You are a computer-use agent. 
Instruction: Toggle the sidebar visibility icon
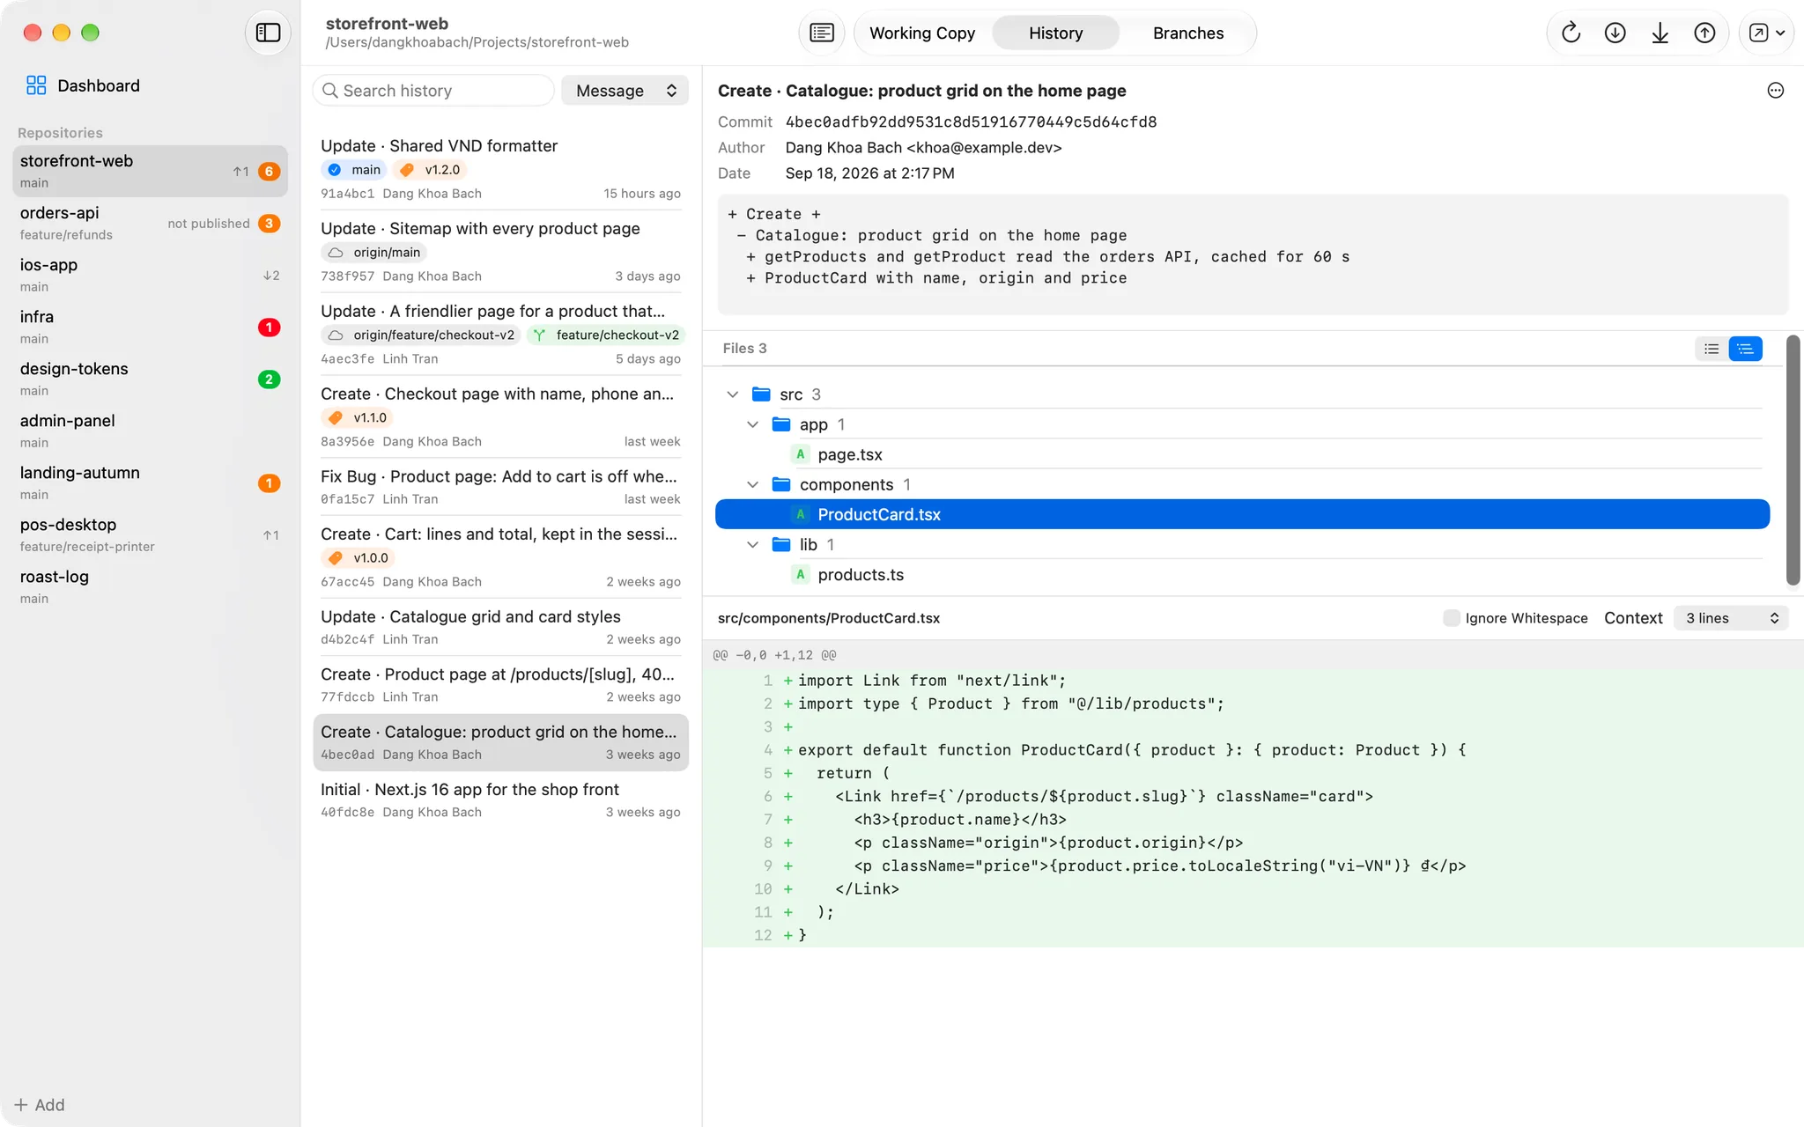coord(268,33)
